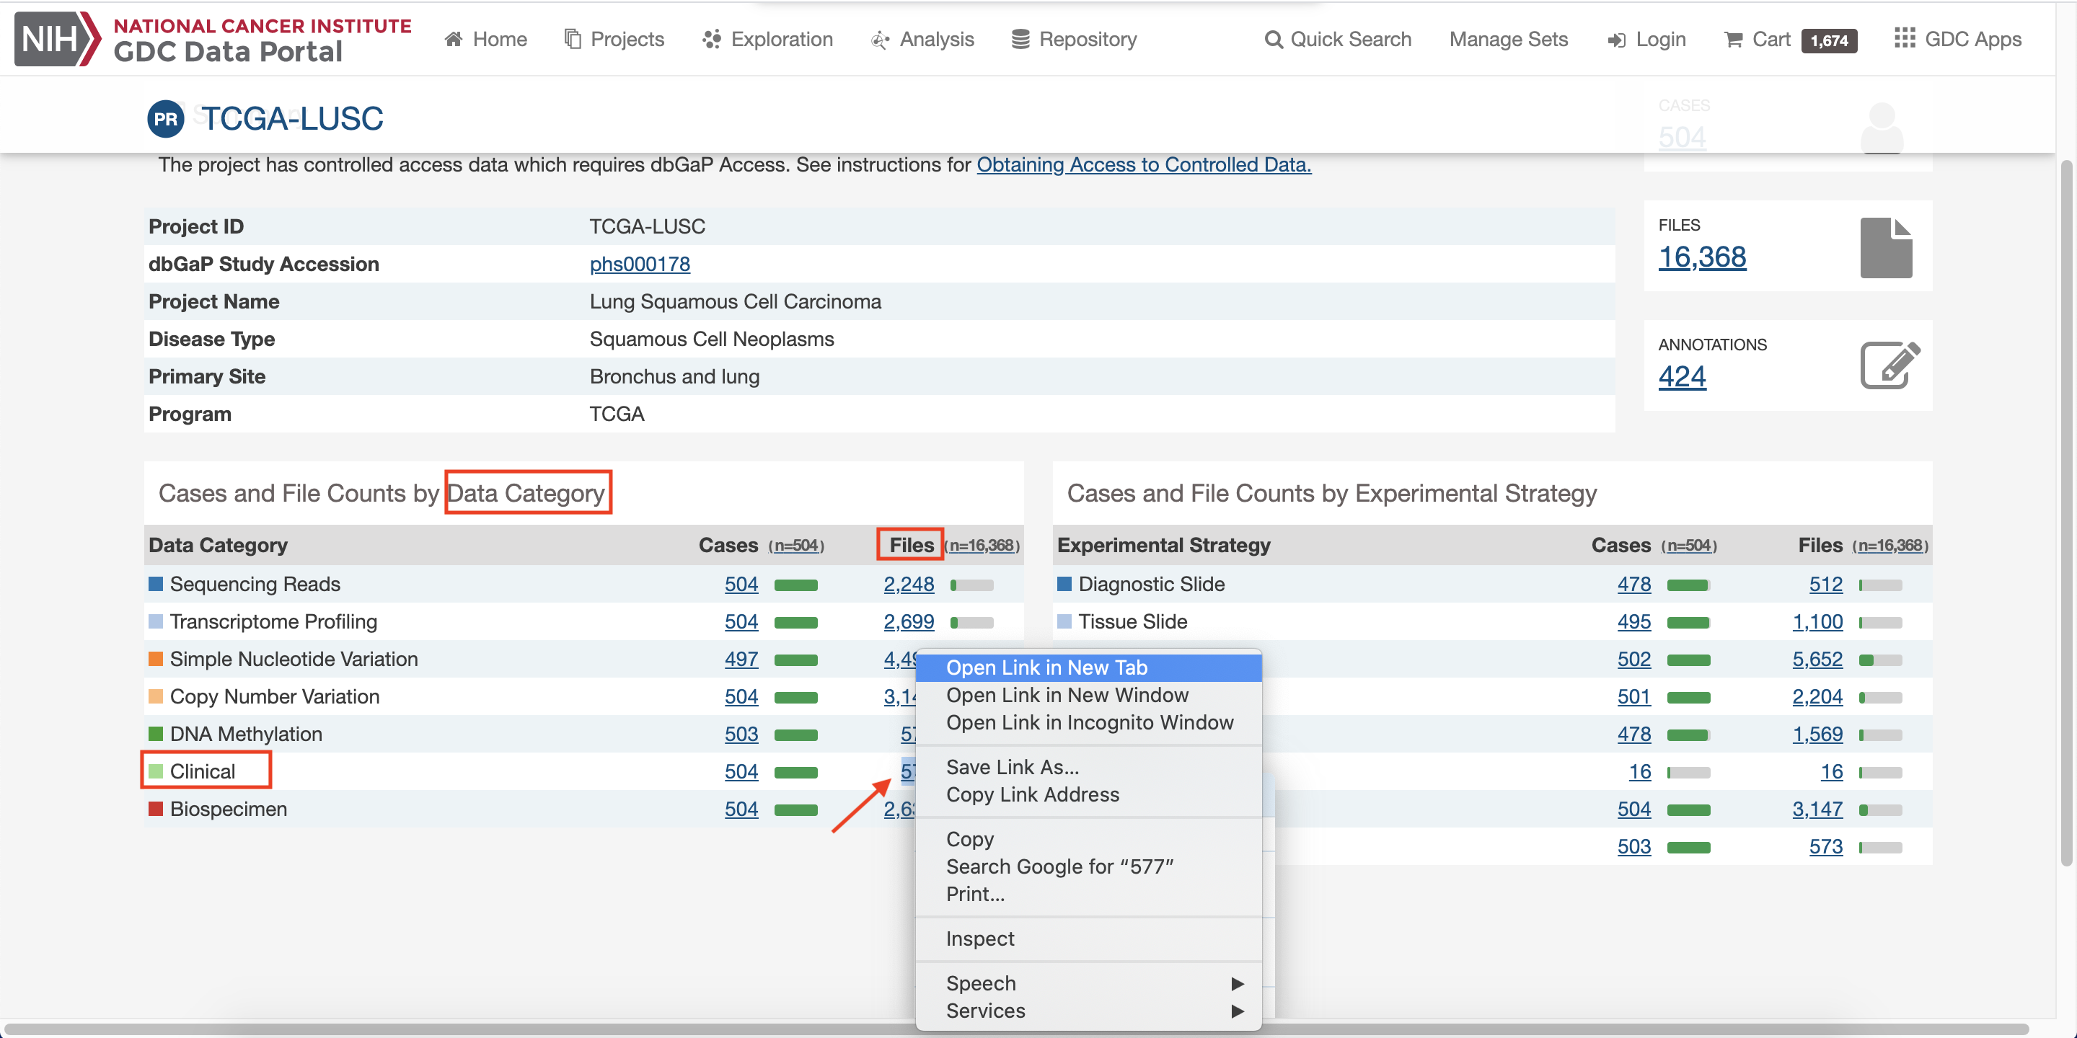Viewport: 2077px width, 1038px height.
Task: Click the Repository database icon
Action: [1020, 40]
